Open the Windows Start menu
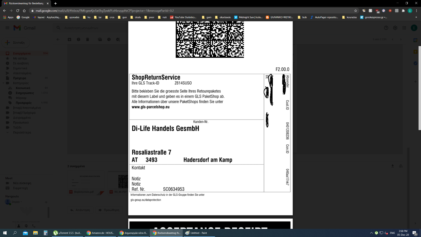The image size is (421, 237). pos(5,233)
